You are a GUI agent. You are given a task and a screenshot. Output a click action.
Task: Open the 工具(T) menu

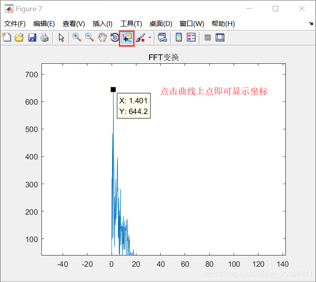pyautogui.click(x=131, y=24)
